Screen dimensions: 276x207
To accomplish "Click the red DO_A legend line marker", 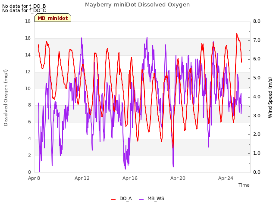I will click(113, 199).
